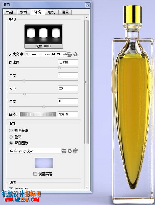This screenshot has width=155, height=205.
Task: Browse for environment file folder icon
Action: point(70,54)
